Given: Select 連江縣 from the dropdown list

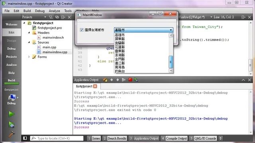Looking at the screenshot, I should pyautogui.click(x=141, y=63).
